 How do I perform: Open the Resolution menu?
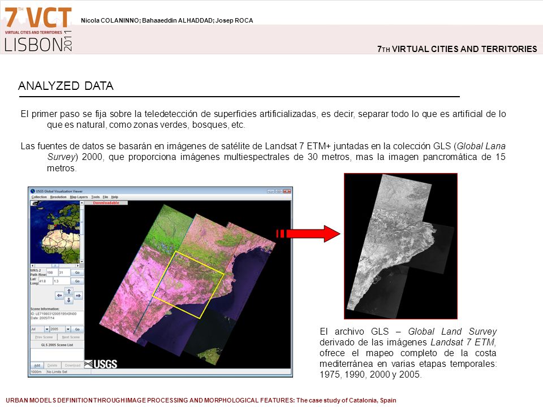[x=58, y=197]
